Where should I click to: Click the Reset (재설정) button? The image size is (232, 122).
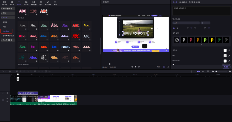(x=226, y=67)
